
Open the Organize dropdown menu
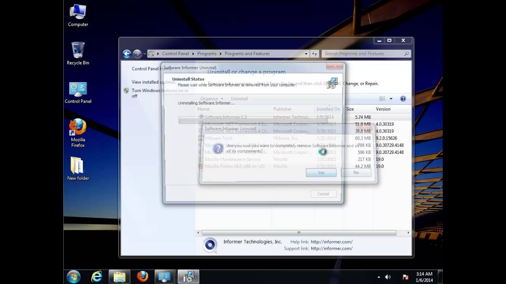212,99
